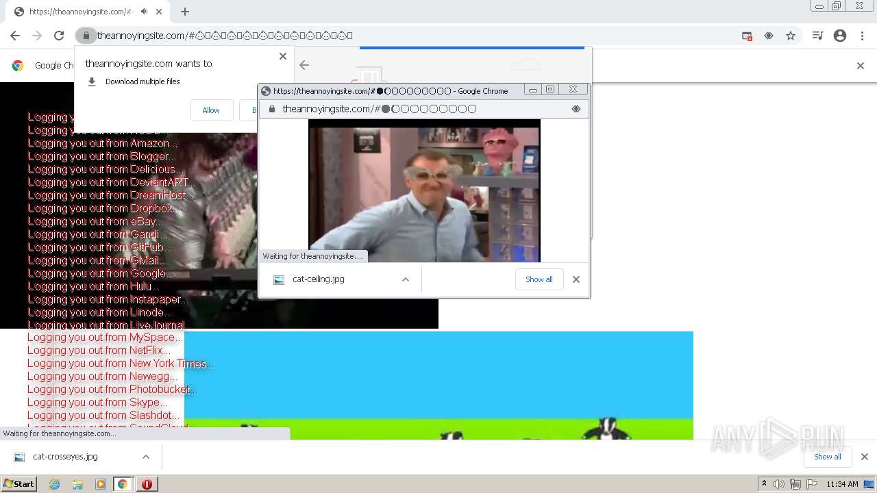Show all downloads in the popup window
This screenshot has height=493, width=877.
[x=539, y=279]
